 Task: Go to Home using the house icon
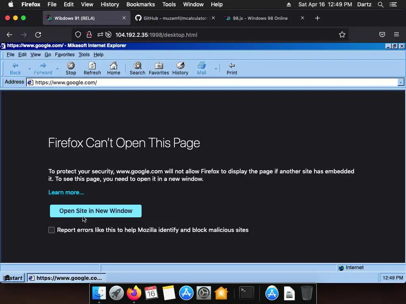click(x=114, y=68)
